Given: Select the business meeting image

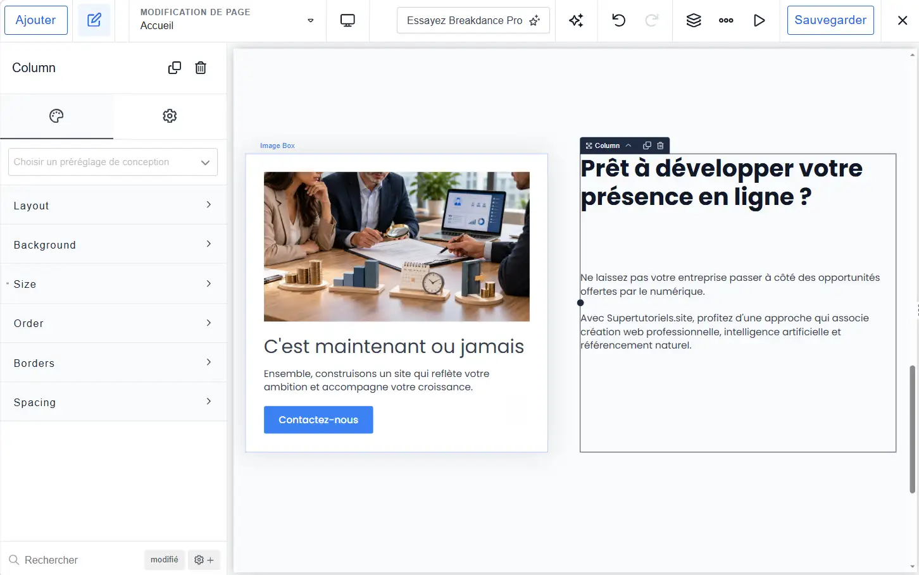Looking at the screenshot, I should (x=397, y=247).
